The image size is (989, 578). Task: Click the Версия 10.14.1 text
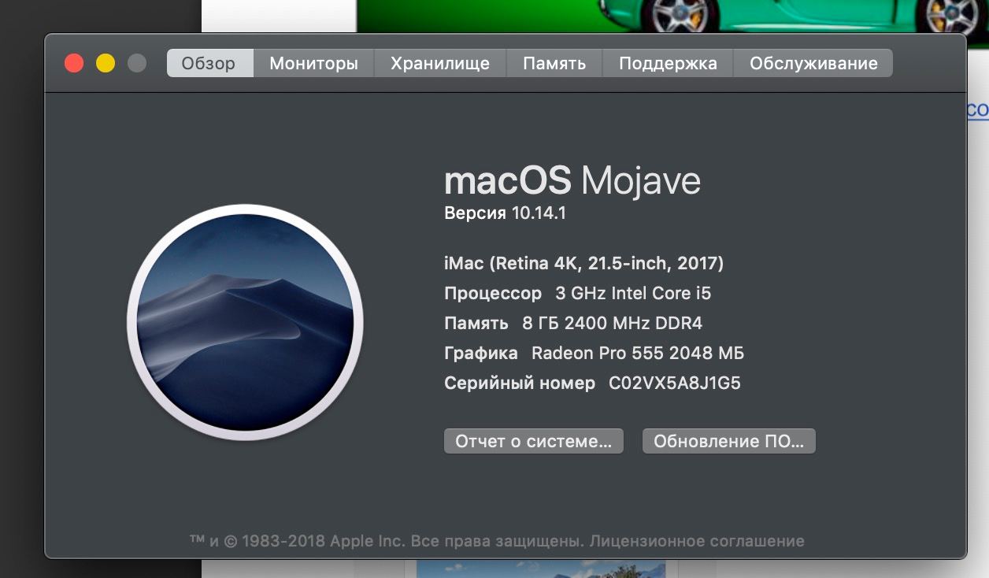[x=505, y=213]
